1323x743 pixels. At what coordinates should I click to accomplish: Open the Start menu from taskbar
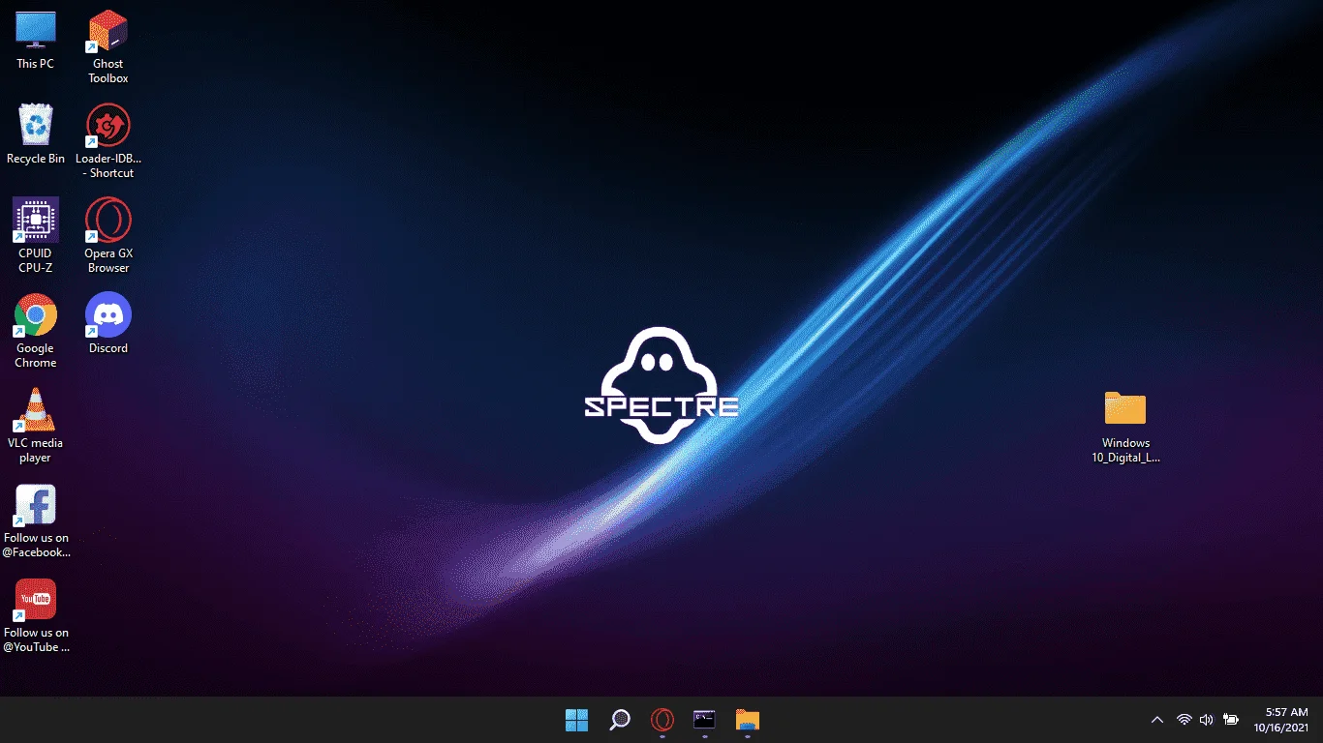click(577, 720)
